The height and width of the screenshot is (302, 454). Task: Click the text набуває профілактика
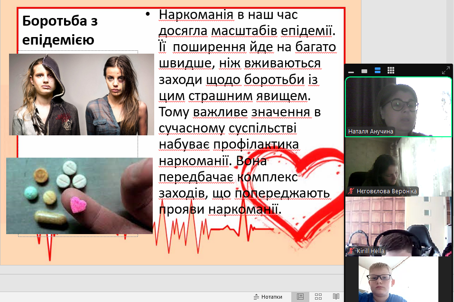(229, 144)
